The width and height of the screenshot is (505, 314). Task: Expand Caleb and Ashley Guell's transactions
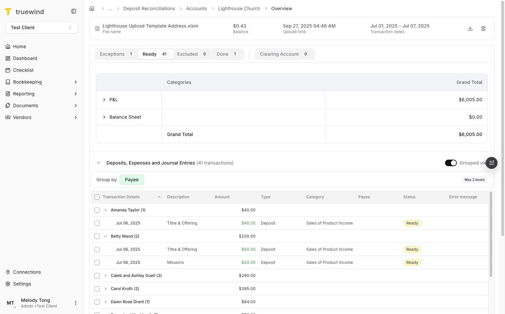click(x=105, y=275)
